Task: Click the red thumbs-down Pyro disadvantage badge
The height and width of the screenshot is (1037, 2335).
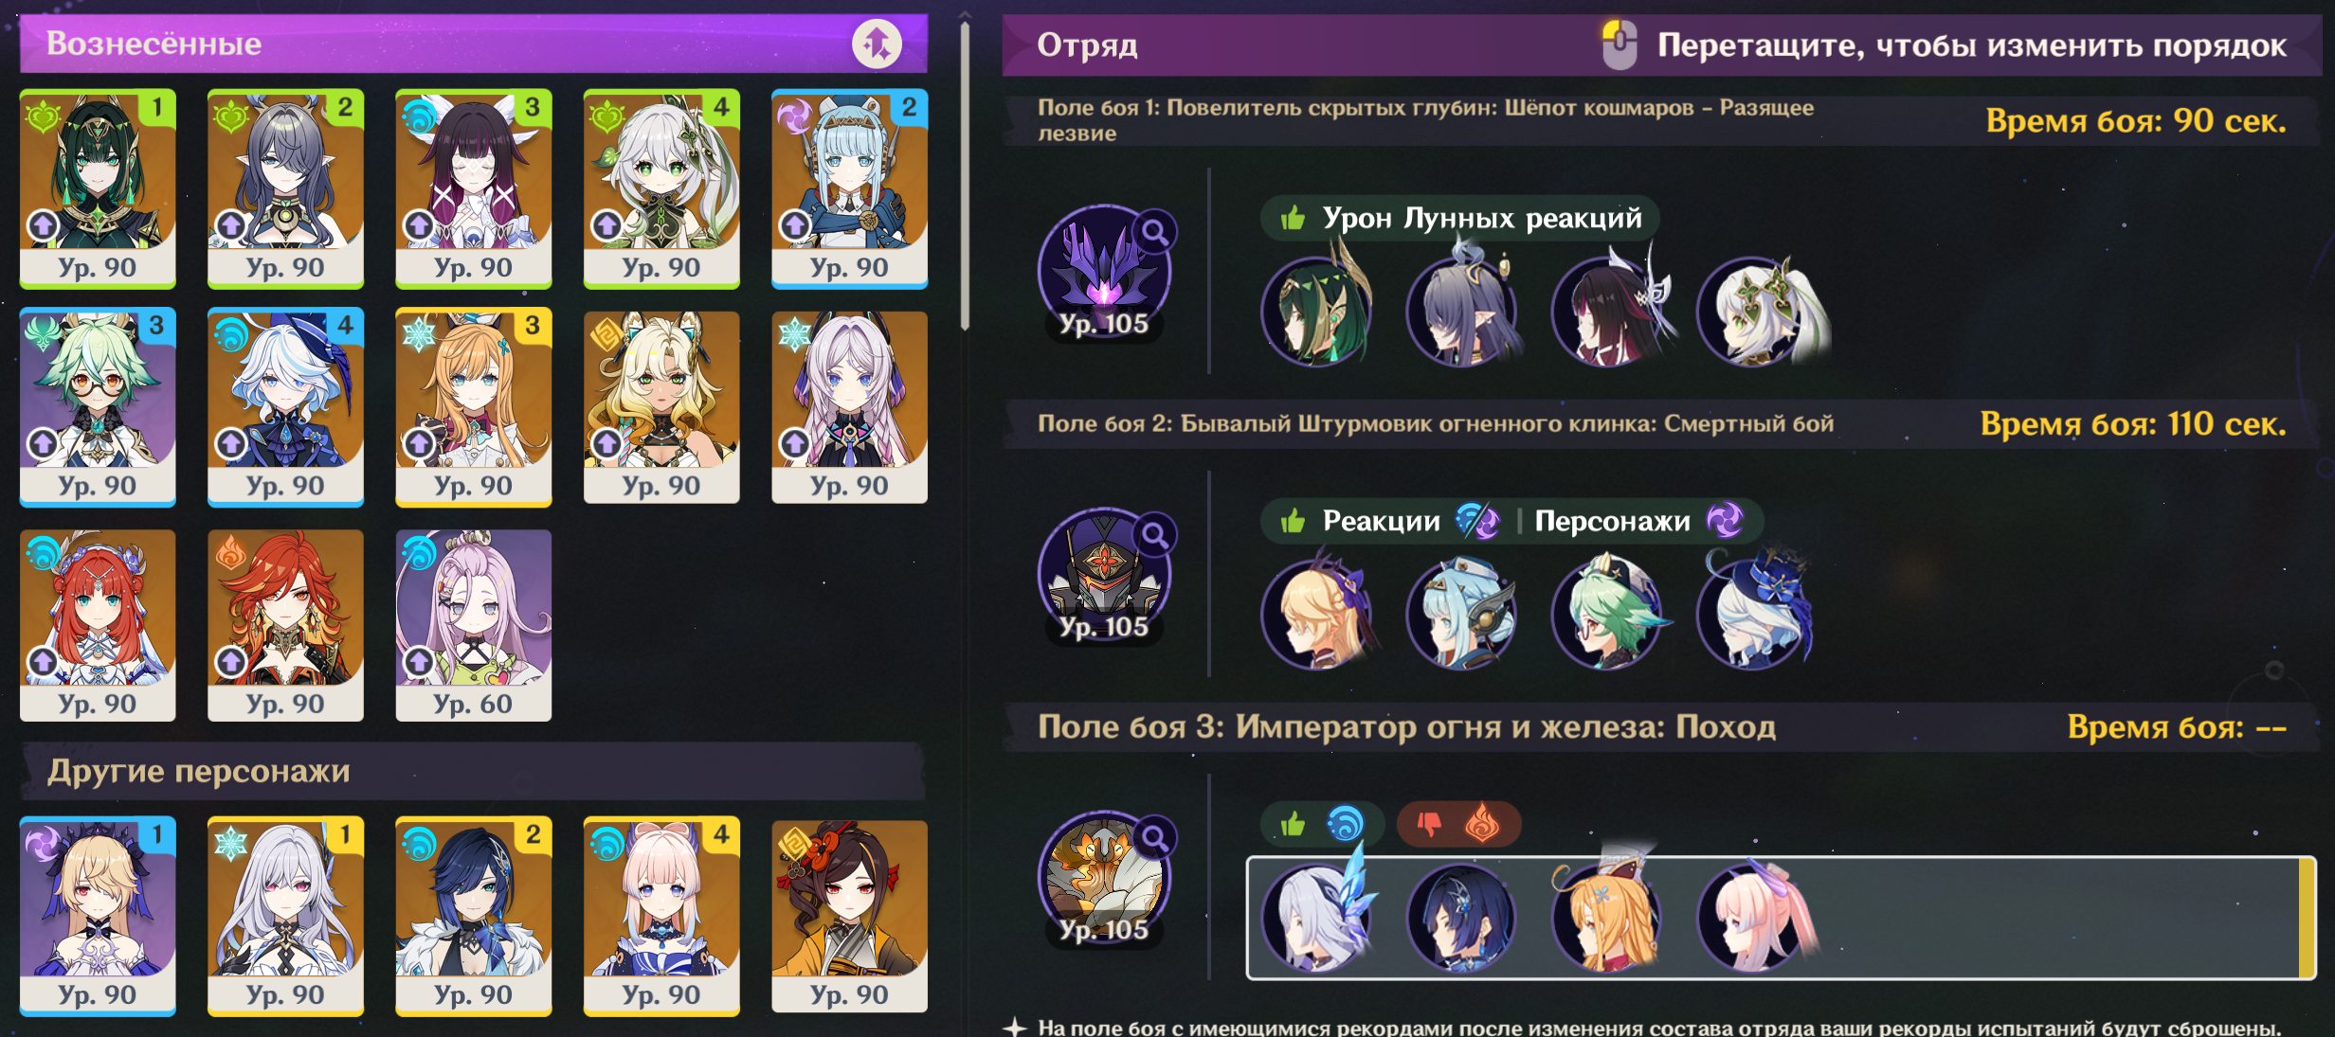Action: [1459, 824]
